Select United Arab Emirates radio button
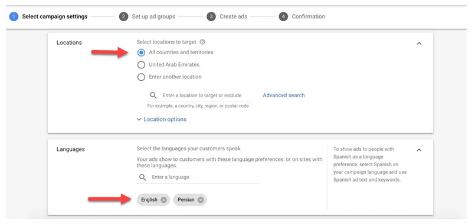The width and height of the screenshot is (472, 224). (141, 65)
